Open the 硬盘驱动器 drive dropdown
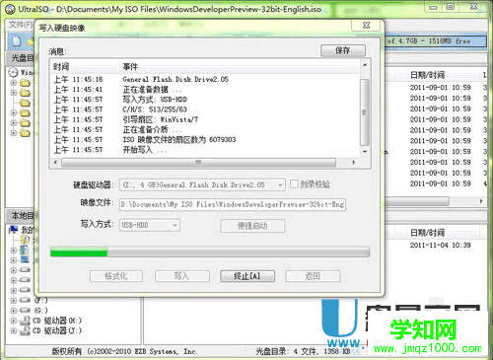The image size is (493, 360). tap(280, 185)
